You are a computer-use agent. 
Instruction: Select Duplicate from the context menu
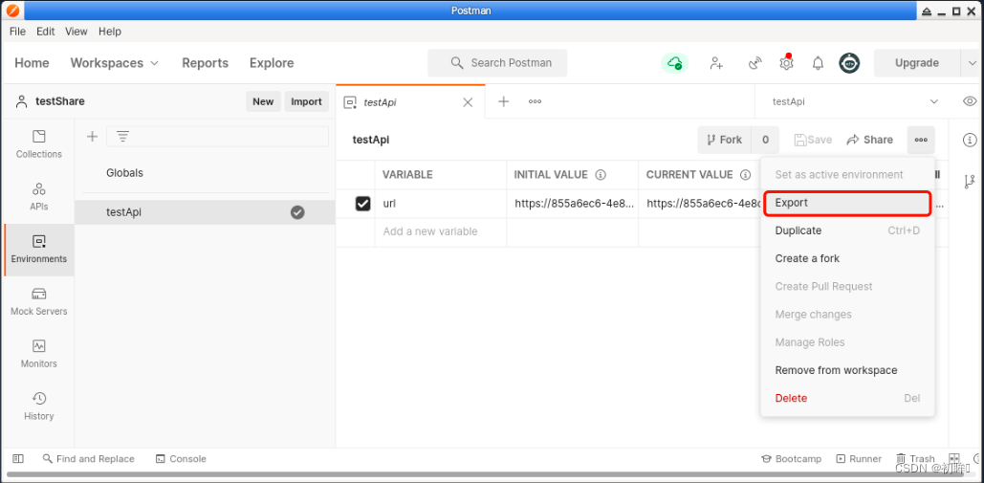(847, 231)
